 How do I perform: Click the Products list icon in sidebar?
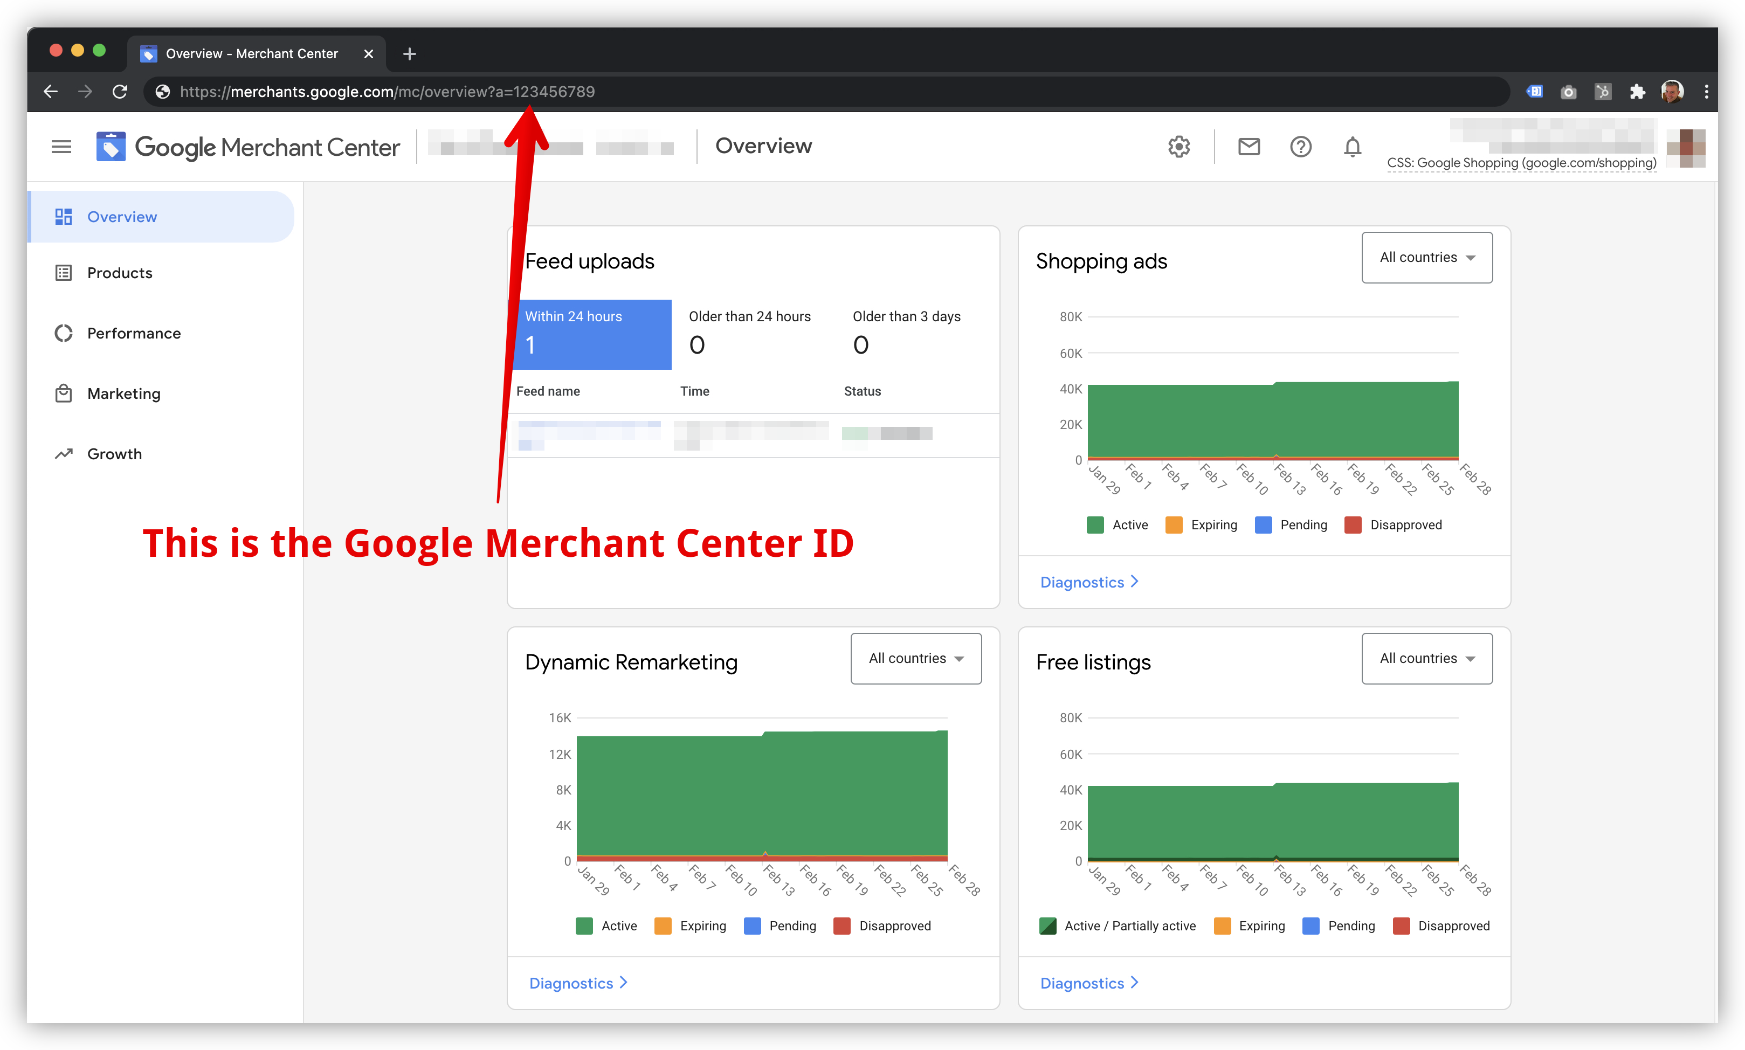63,272
